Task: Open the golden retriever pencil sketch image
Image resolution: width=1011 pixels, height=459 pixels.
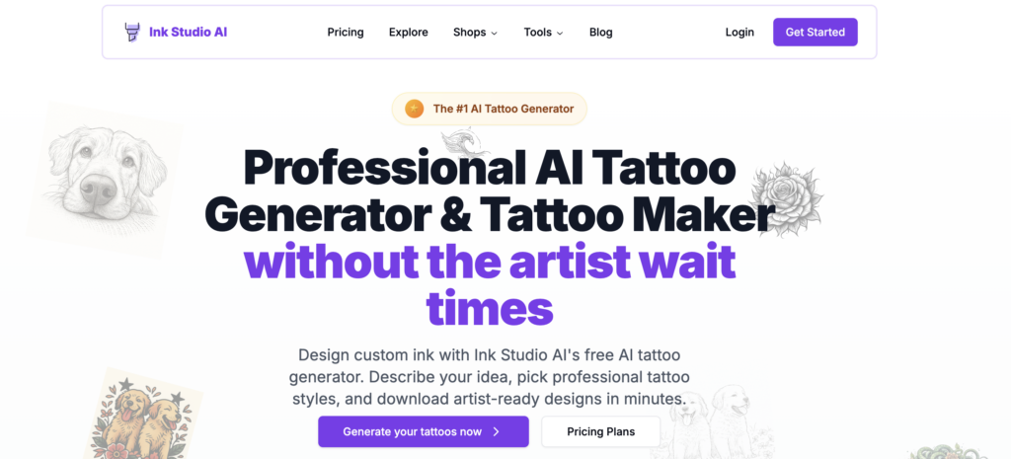Action: tap(104, 179)
